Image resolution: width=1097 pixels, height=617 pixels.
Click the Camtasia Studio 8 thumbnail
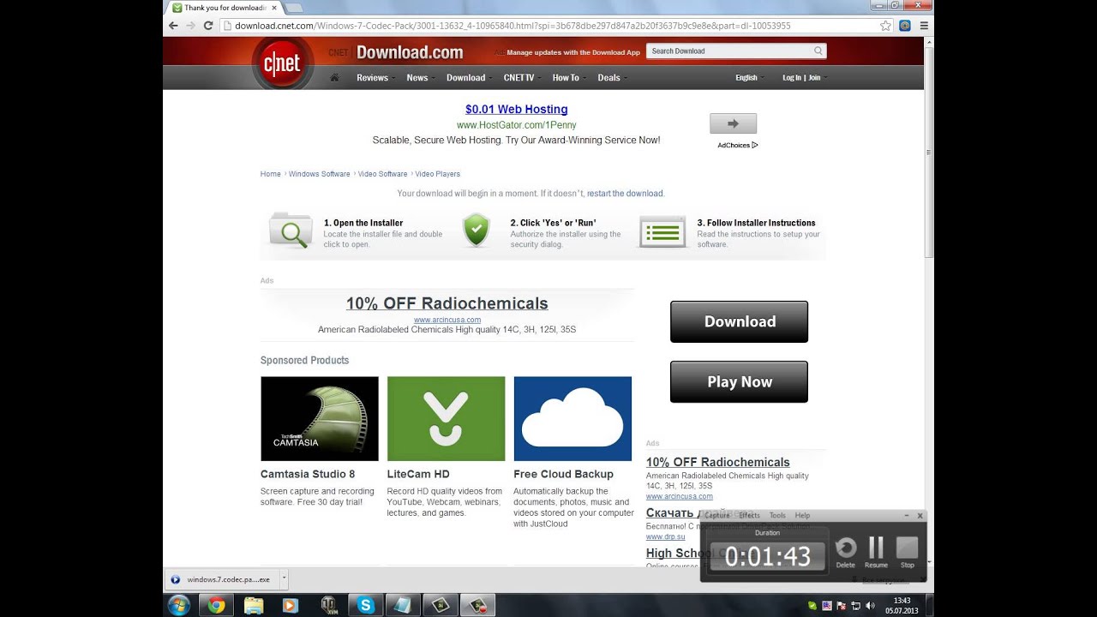coord(320,419)
